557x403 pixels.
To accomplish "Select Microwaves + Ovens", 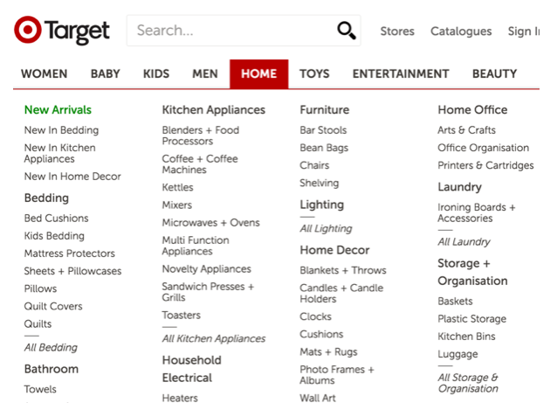I will 211,223.
